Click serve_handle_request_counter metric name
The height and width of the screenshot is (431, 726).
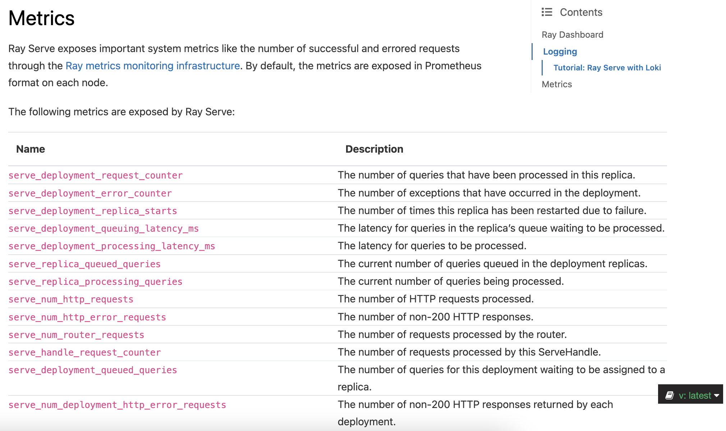point(84,352)
